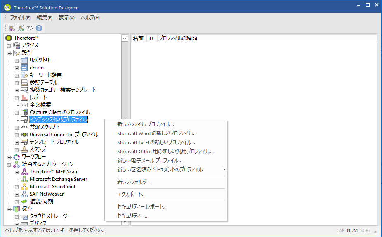
Task: Expand the リポジトリー tree node
Action: tap(17, 61)
